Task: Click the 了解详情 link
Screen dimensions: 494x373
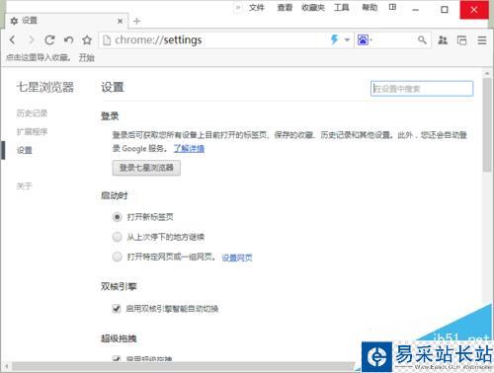Action: tap(189, 149)
